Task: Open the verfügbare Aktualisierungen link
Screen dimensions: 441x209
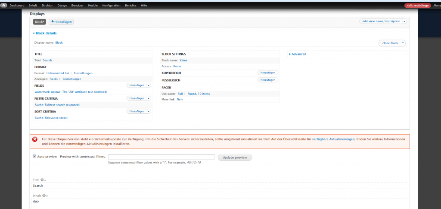Action: 334,139
